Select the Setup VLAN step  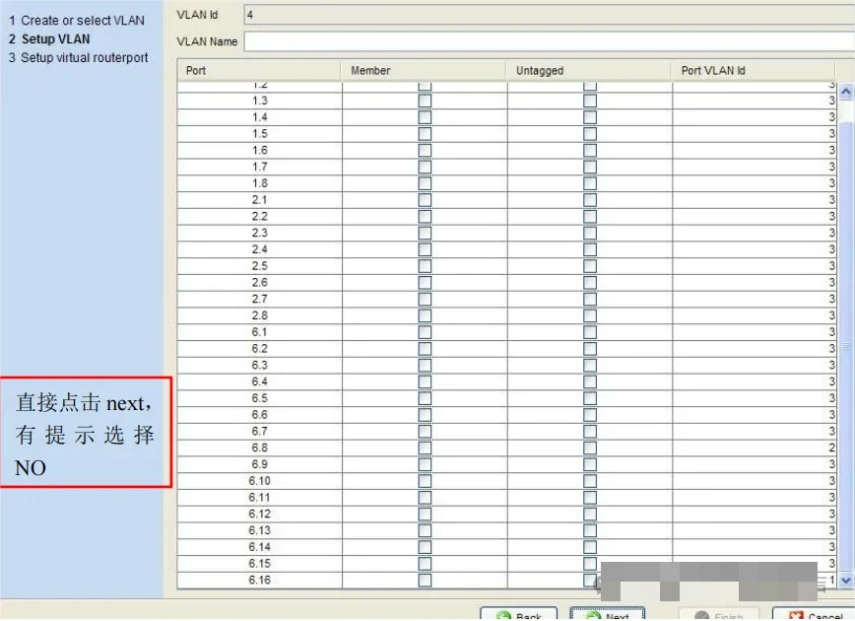point(55,39)
